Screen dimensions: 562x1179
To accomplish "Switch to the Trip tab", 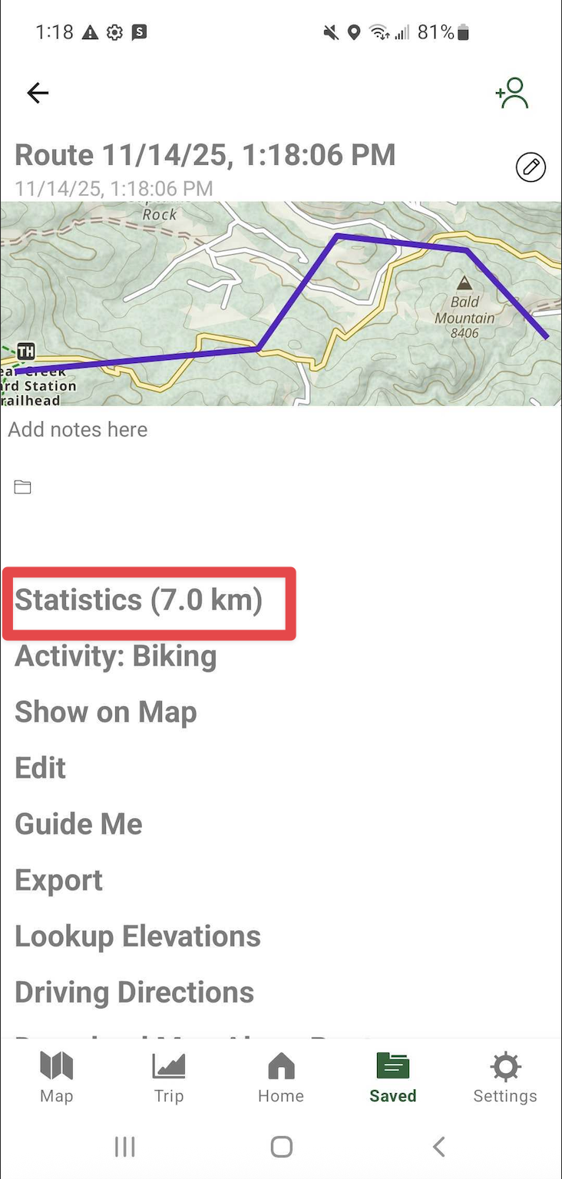I will (168, 1078).
